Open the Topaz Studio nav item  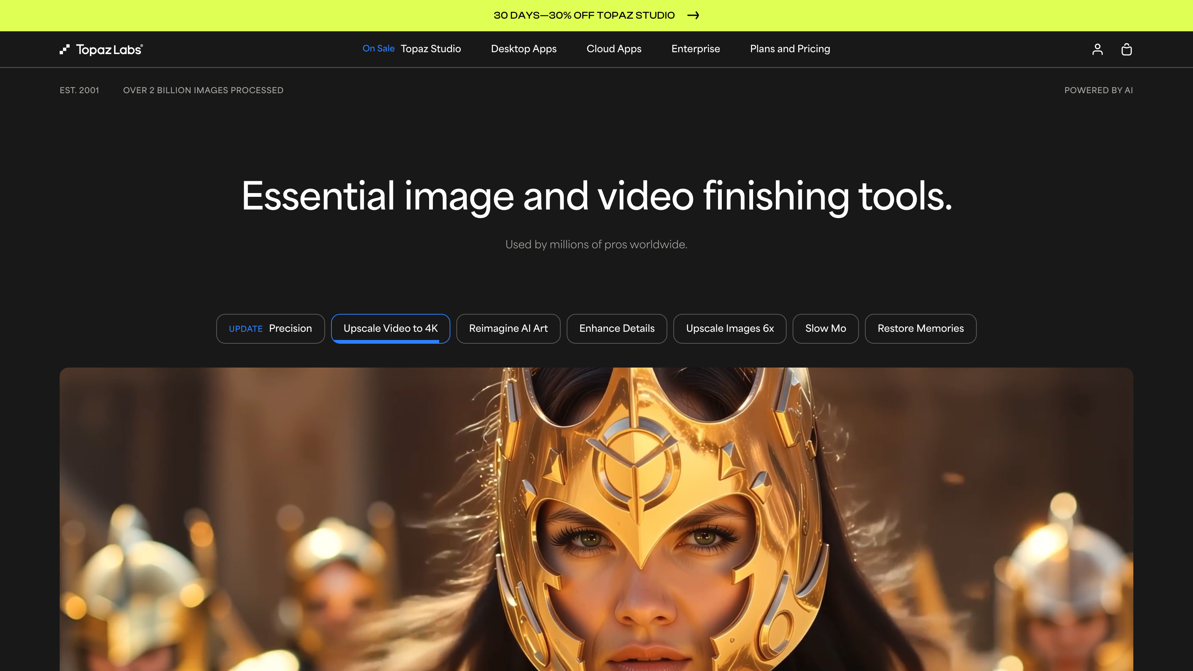(430, 48)
